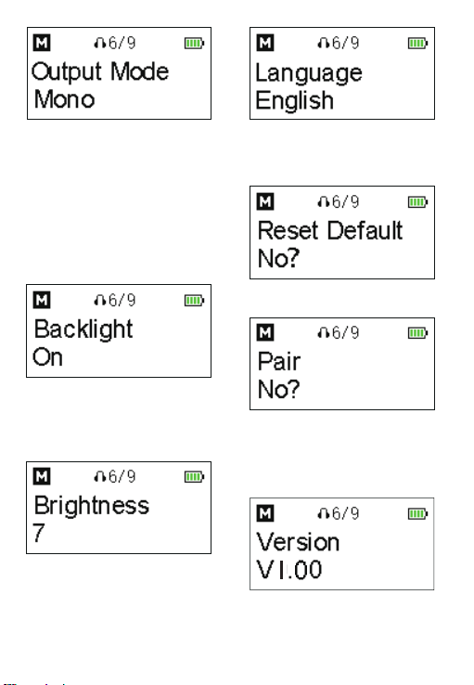The image size is (474, 685).
Task: Click the V1.00 version number
Action: (288, 570)
